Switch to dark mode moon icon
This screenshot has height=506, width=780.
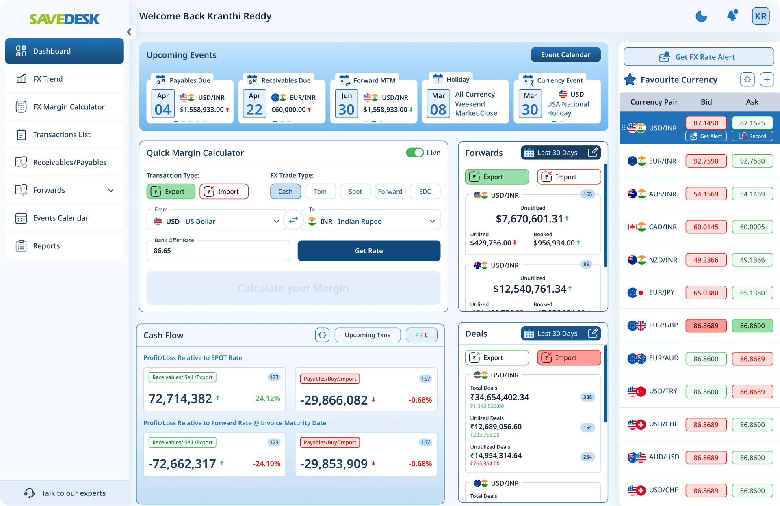point(701,16)
